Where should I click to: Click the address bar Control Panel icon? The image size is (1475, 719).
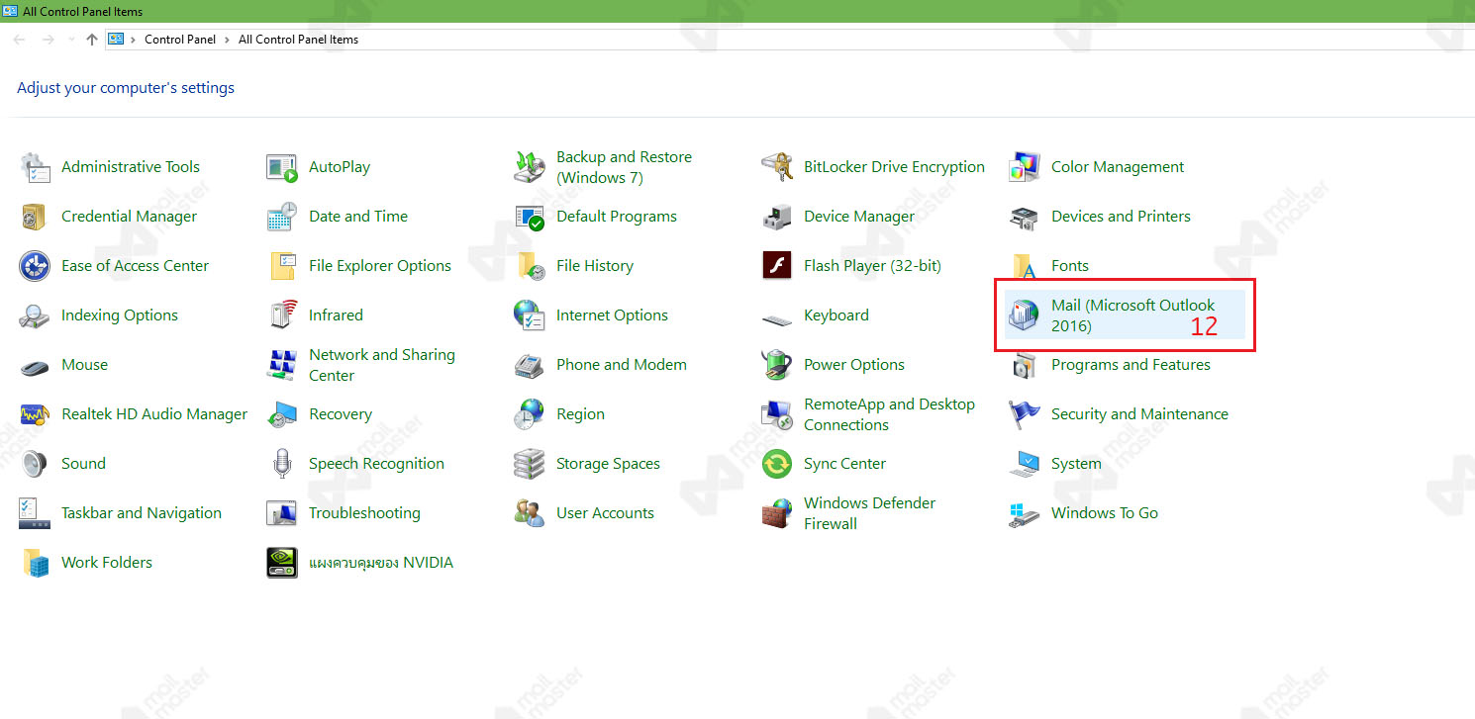coord(116,40)
